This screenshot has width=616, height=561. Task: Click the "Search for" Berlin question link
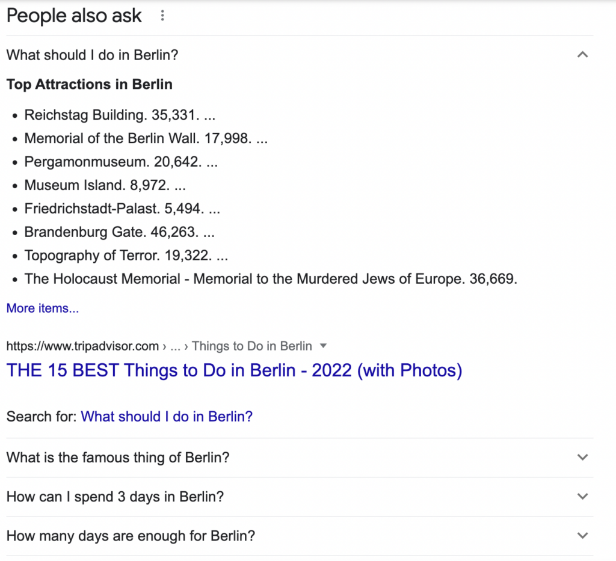click(167, 416)
